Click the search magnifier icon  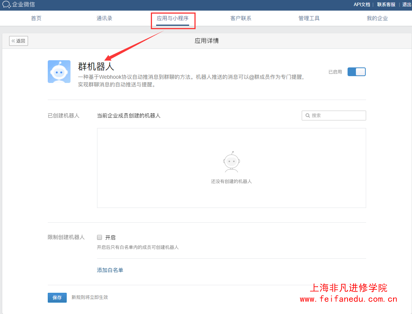point(307,116)
